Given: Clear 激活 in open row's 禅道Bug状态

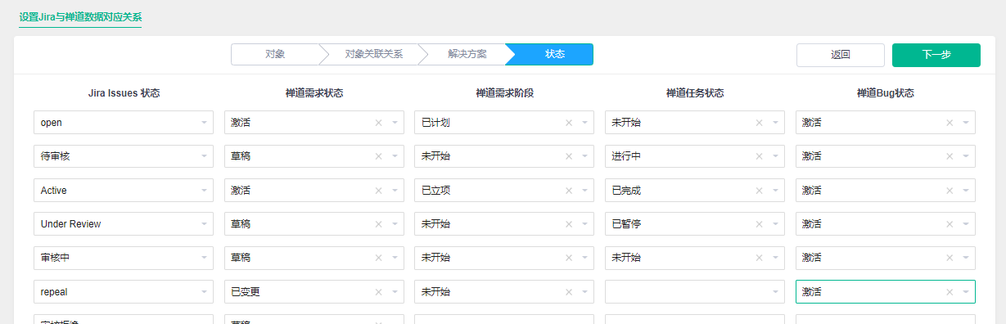Looking at the screenshot, I should pos(950,123).
